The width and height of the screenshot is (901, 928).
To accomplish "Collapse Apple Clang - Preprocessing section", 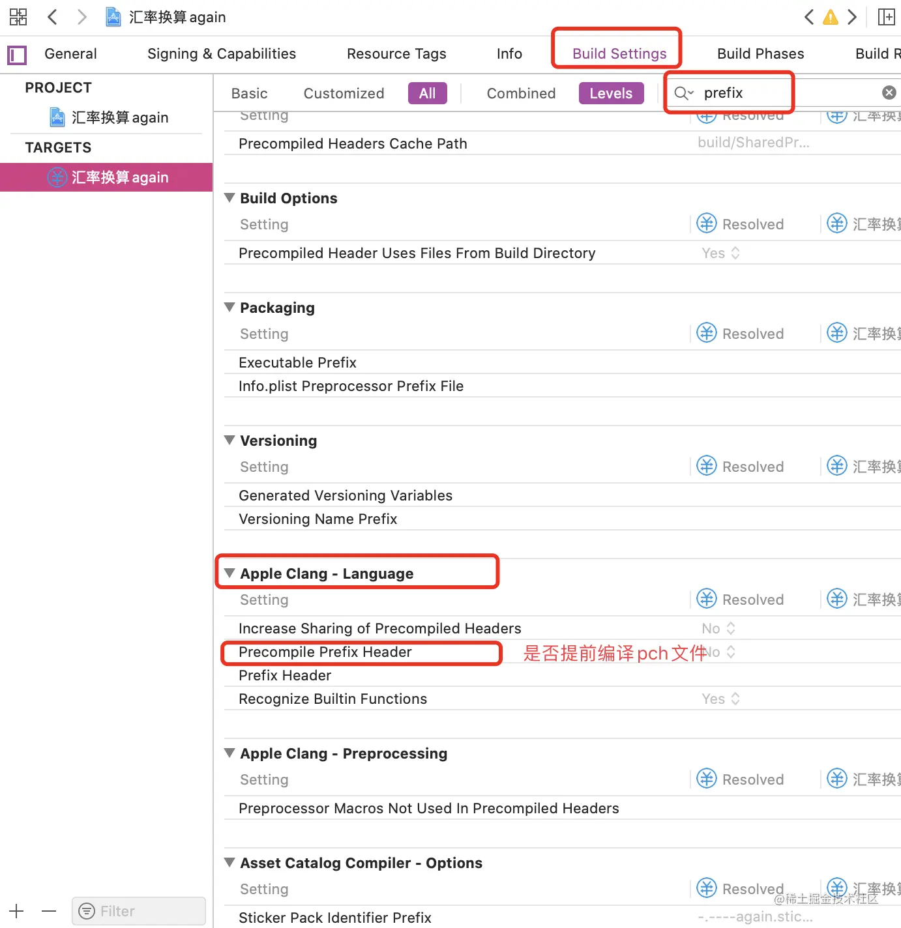I will point(229,753).
